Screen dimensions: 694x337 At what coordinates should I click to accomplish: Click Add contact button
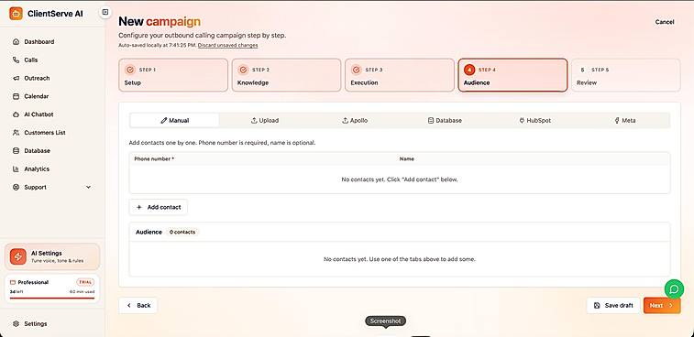pyautogui.click(x=159, y=207)
